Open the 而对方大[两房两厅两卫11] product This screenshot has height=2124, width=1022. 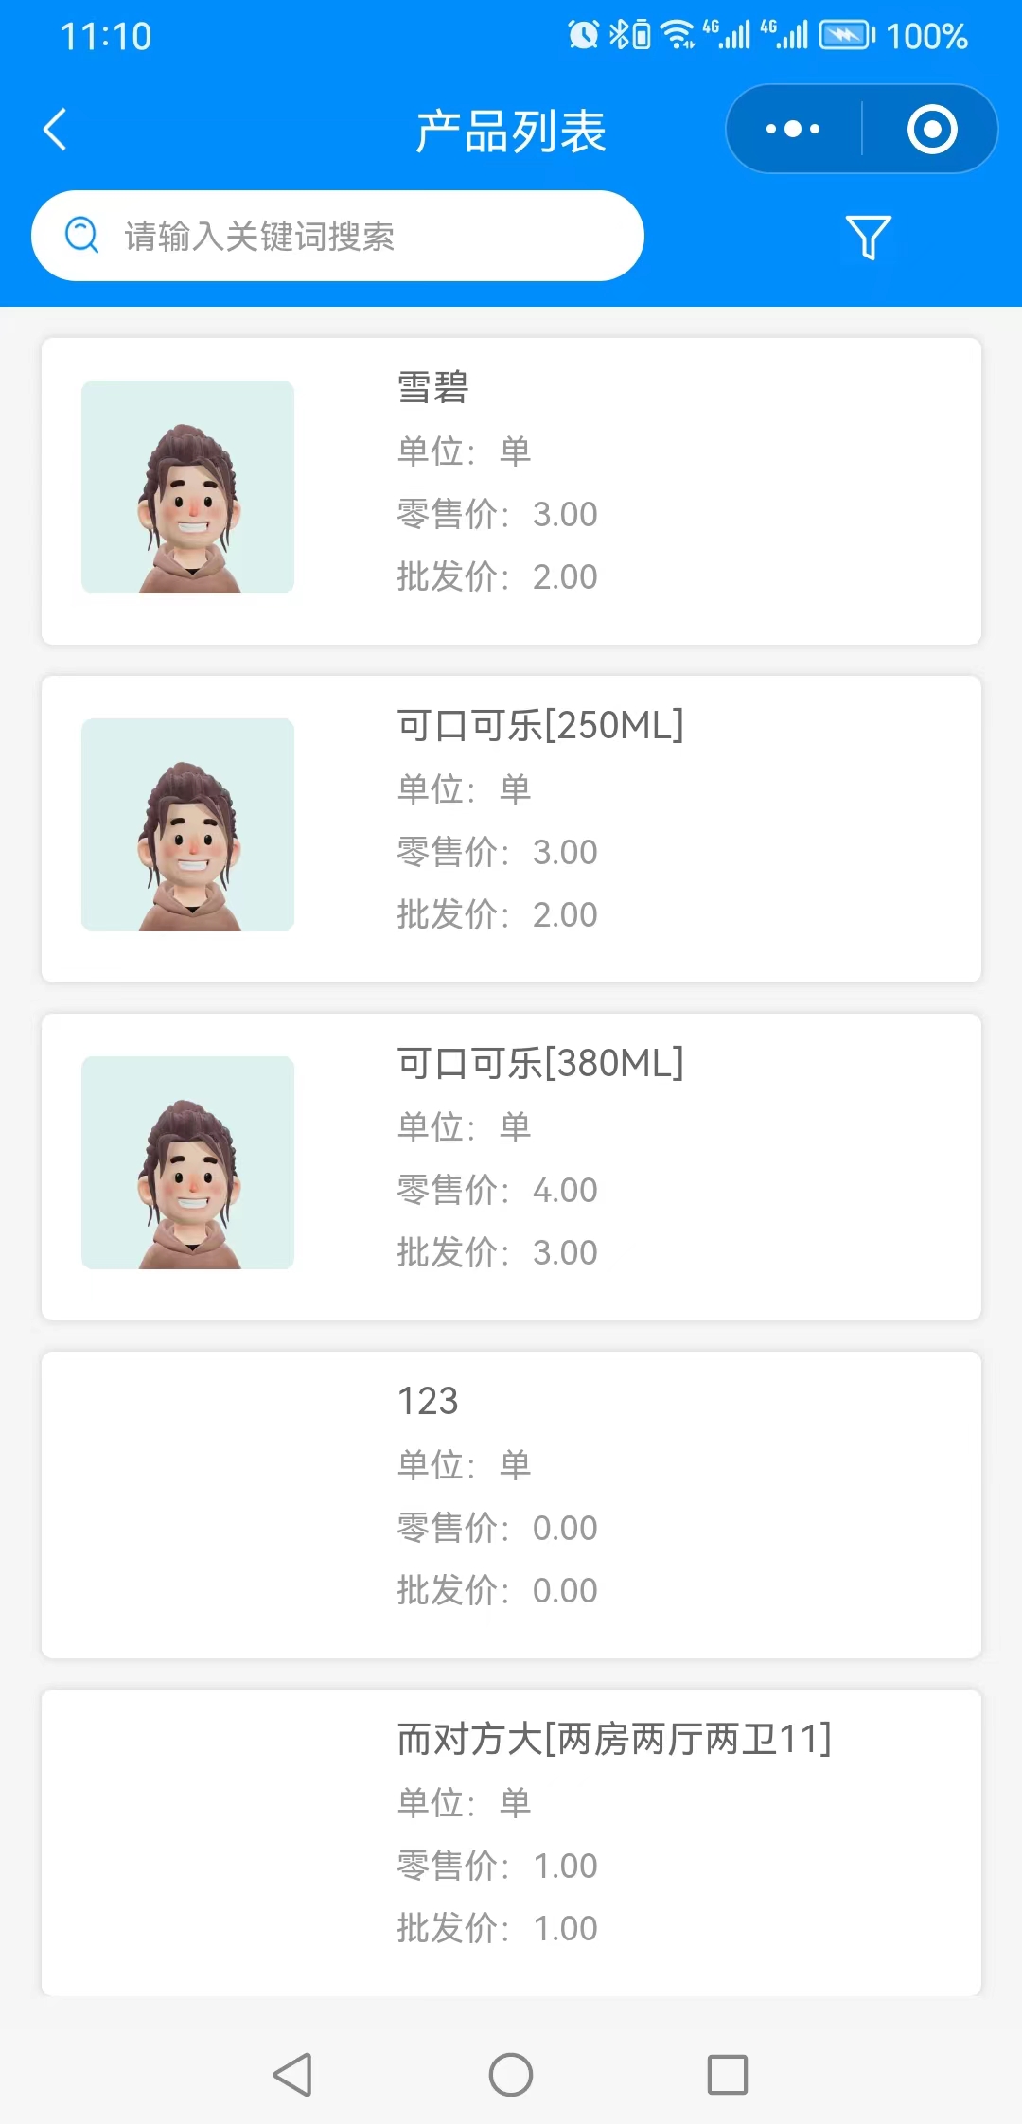tap(614, 1740)
